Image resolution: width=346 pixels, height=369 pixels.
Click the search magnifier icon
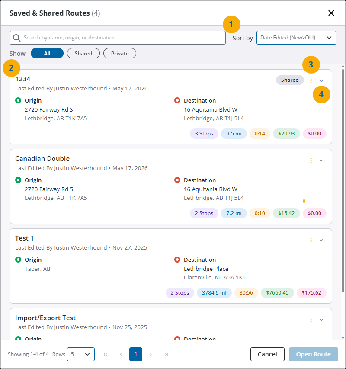pyautogui.click(x=16, y=38)
